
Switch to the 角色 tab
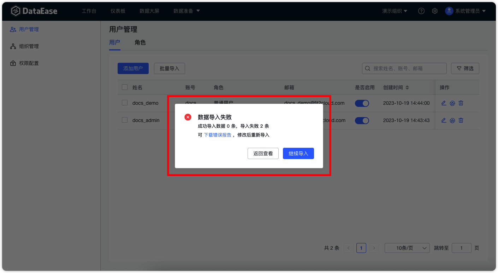tap(140, 43)
